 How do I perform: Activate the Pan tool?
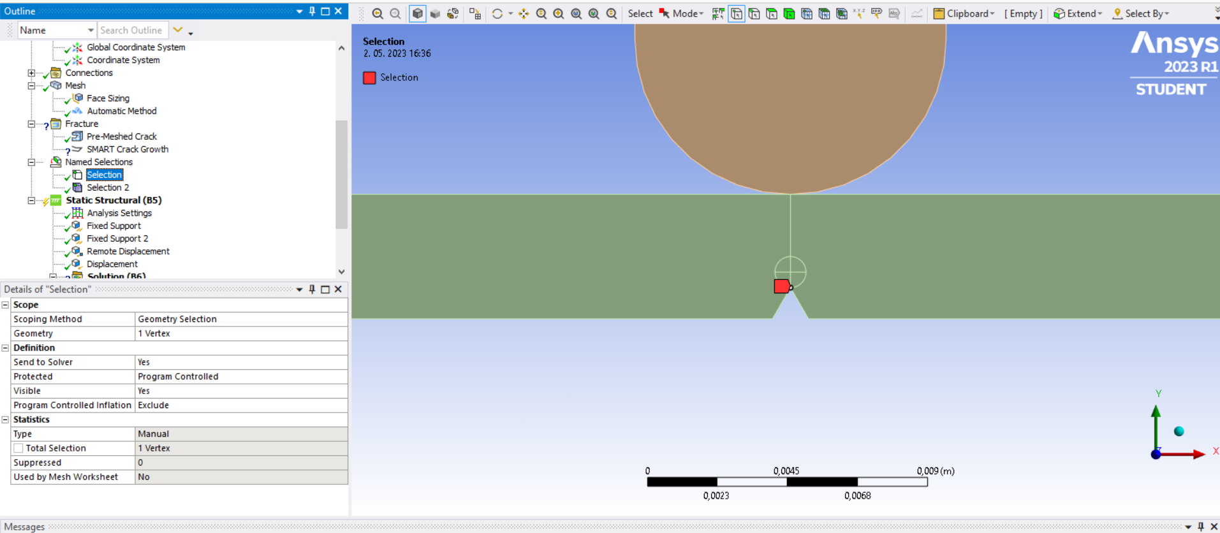(x=524, y=13)
